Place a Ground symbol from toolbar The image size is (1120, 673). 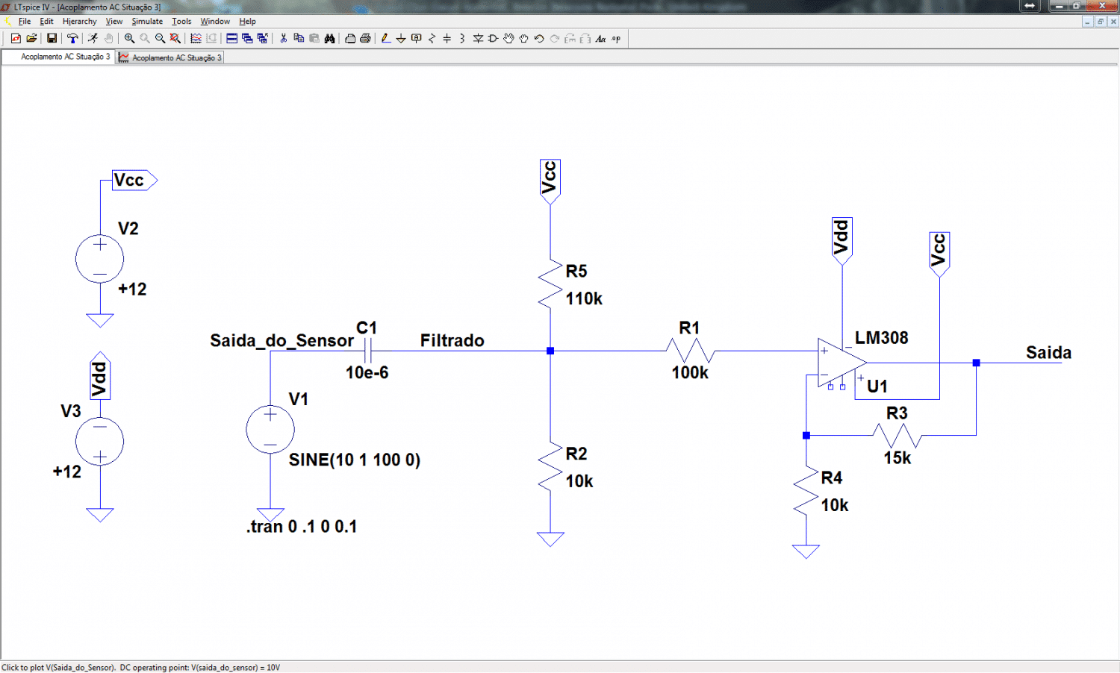(401, 38)
